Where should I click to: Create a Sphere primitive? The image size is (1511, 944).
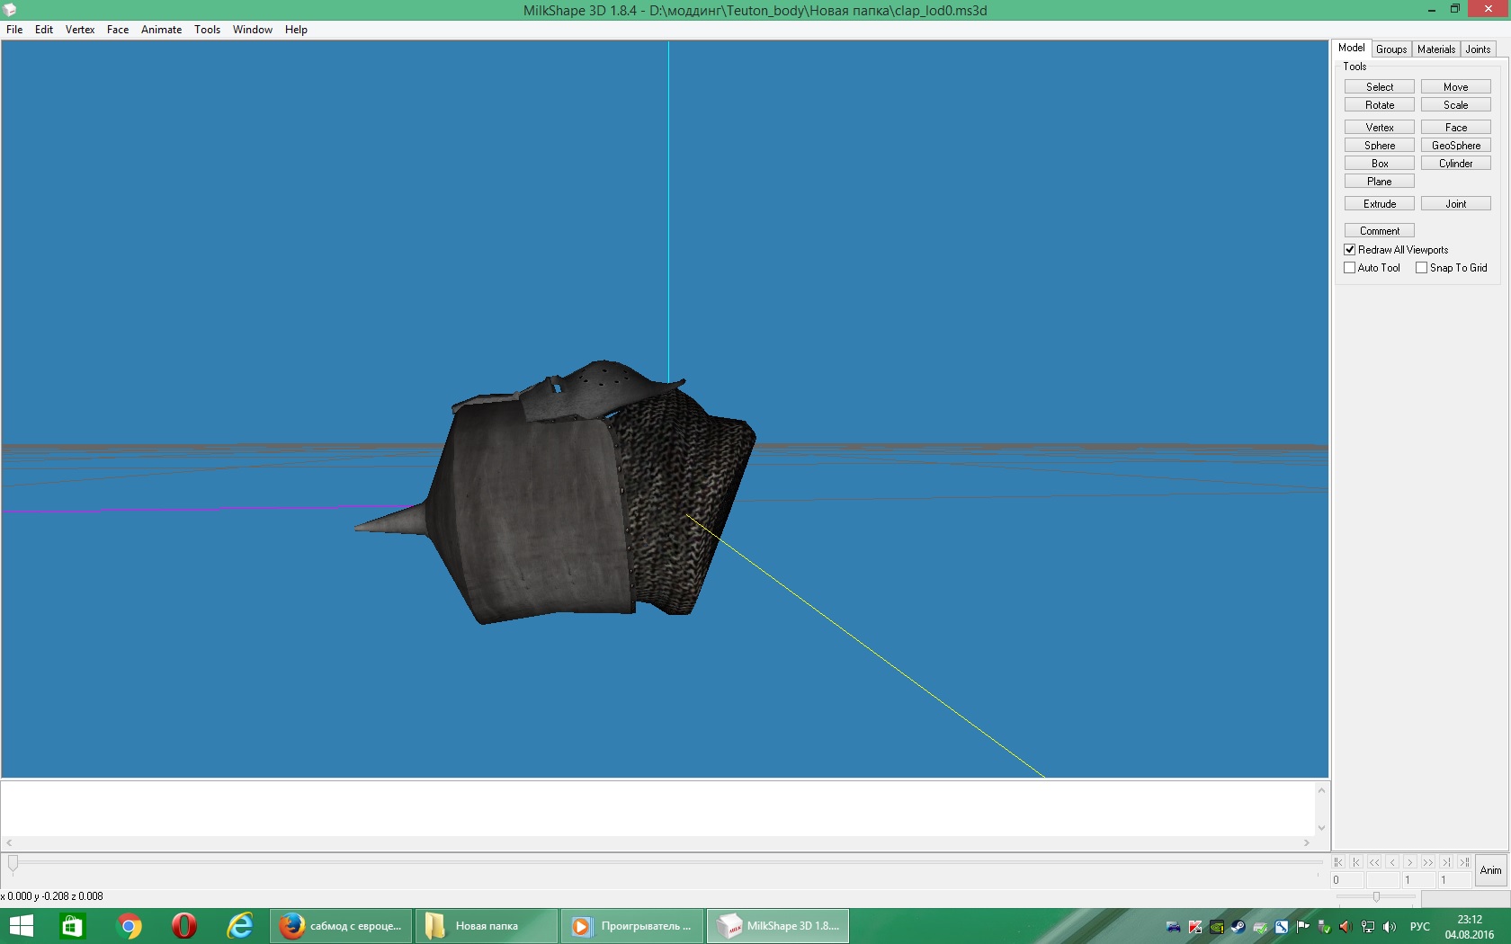(1379, 146)
